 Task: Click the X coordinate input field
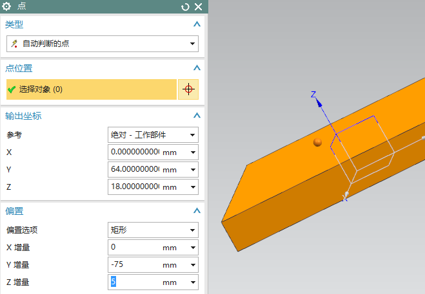pyautogui.click(x=134, y=152)
